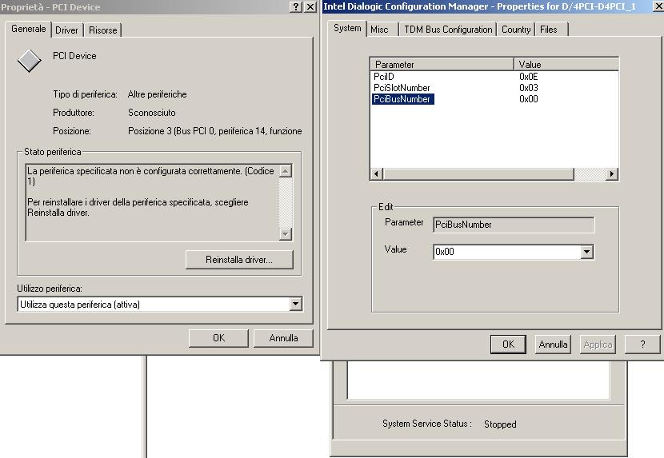The image size is (664, 458).
Task: Click Annulla in the PCI Device dialog
Action: coord(283,338)
